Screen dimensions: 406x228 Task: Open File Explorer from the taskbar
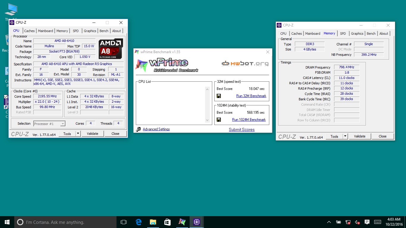pyautogui.click(x=153, y=222)
